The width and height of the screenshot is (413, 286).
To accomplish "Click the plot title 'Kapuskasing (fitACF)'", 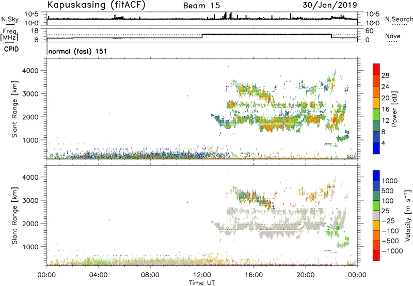I will [96, 5].
